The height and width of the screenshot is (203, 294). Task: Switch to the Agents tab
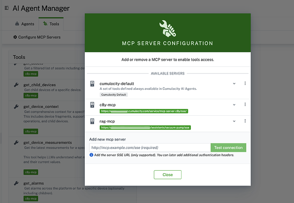click(x=24, y=24)
